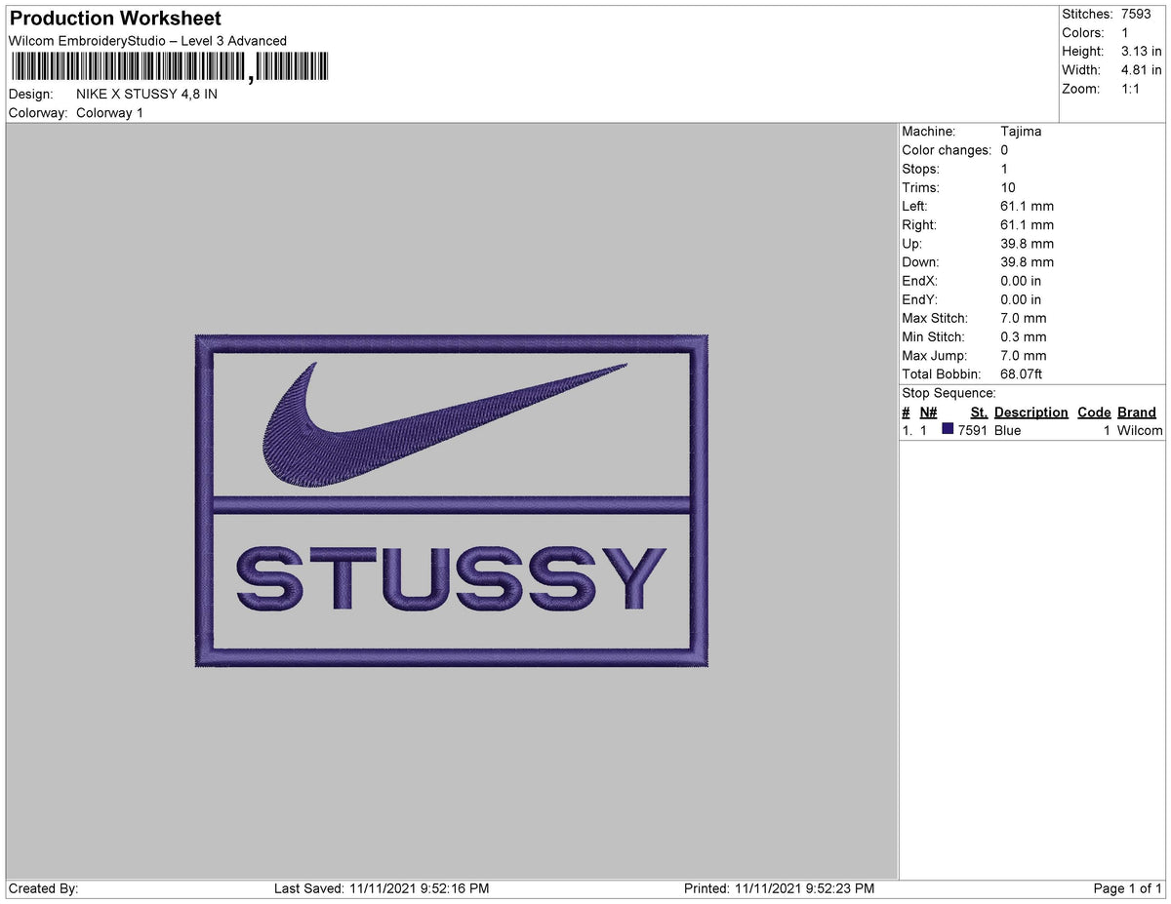
Task: Click stitch count 7591 in stop sequence
Action: [x=973, y=430]
